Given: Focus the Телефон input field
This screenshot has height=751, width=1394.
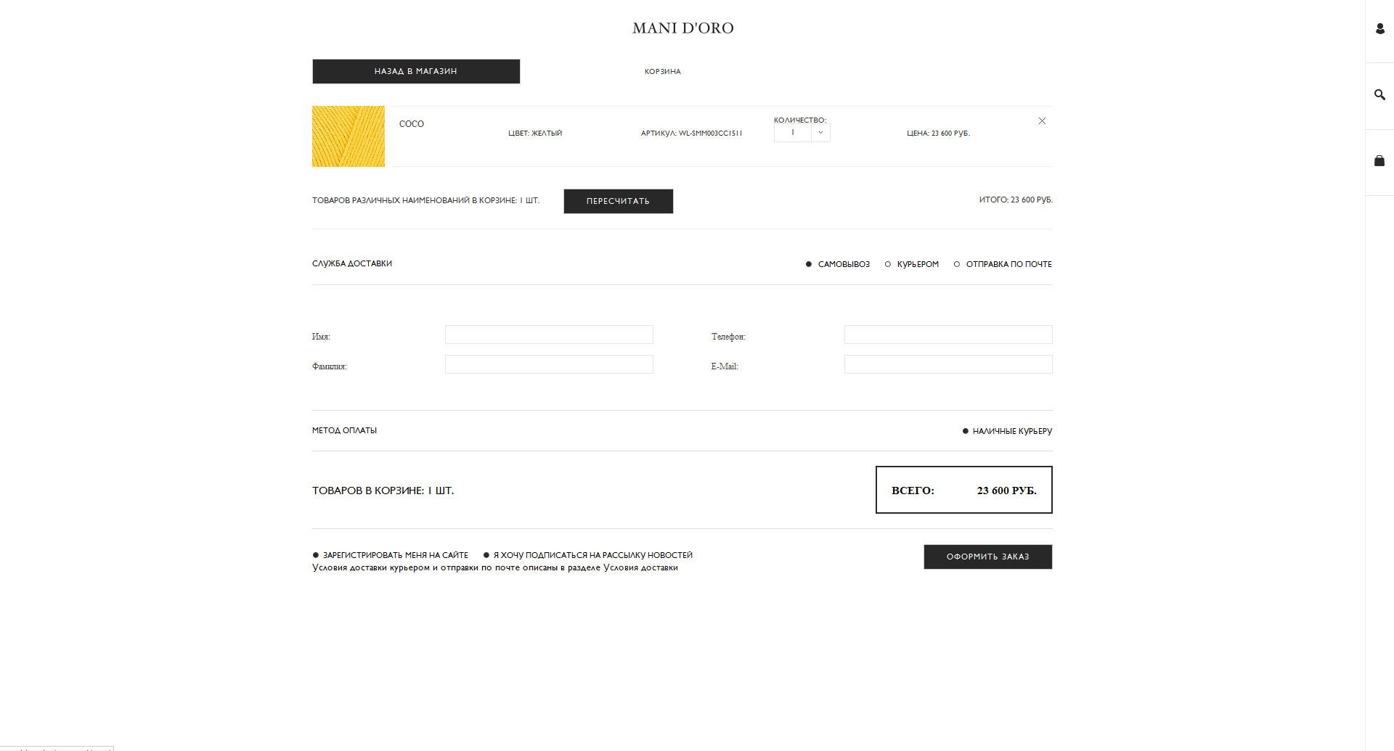Looking at the screenshot, I should [x=948, y=335].
